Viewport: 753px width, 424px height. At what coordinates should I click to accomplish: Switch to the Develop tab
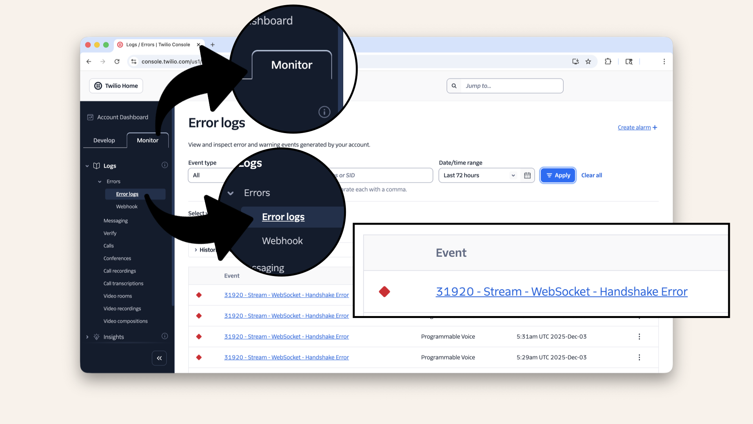click(x=104, y=140)
